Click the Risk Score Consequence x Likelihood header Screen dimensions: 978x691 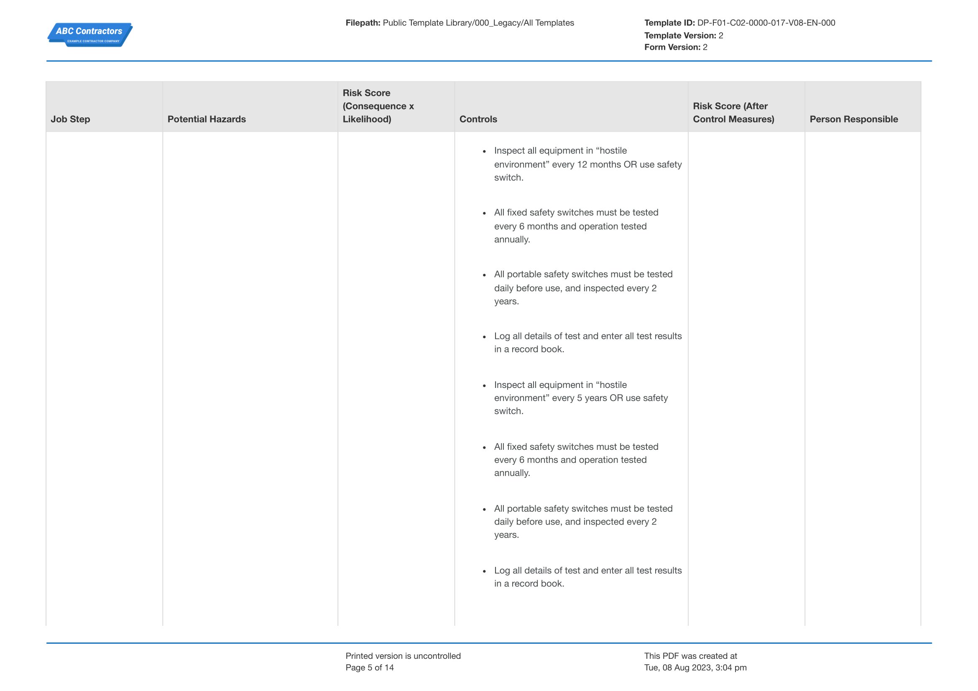point(378,106)
